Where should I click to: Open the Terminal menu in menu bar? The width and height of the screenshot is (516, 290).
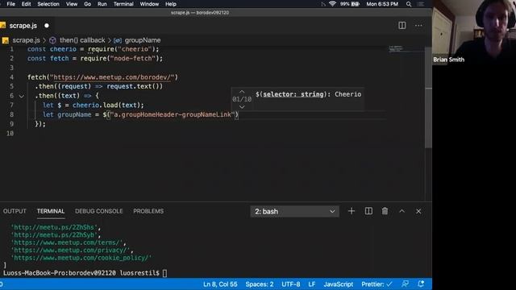pos(123,4)
